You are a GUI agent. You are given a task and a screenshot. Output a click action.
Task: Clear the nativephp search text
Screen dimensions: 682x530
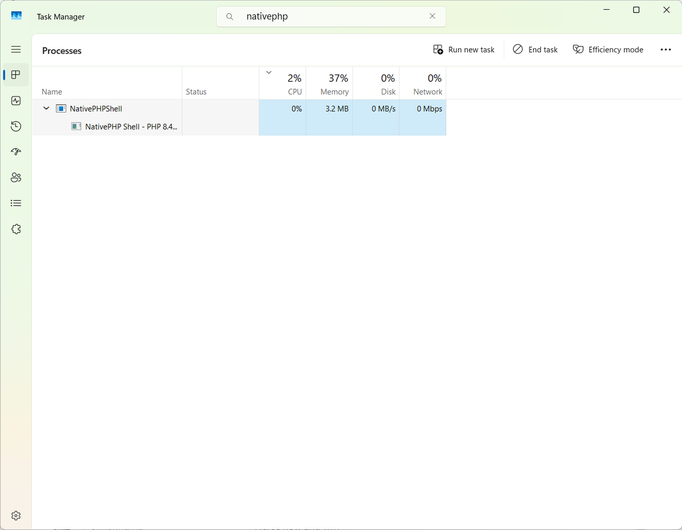pyautogui.click(x=433, y=16)
